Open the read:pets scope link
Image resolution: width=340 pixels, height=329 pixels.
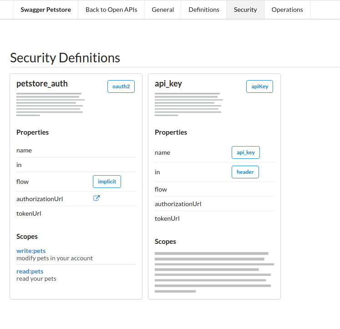(30, 271)
